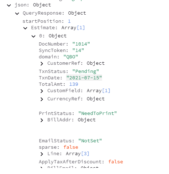Expand the Line Array node
This screenshot has height=174, width=169.
42,154
